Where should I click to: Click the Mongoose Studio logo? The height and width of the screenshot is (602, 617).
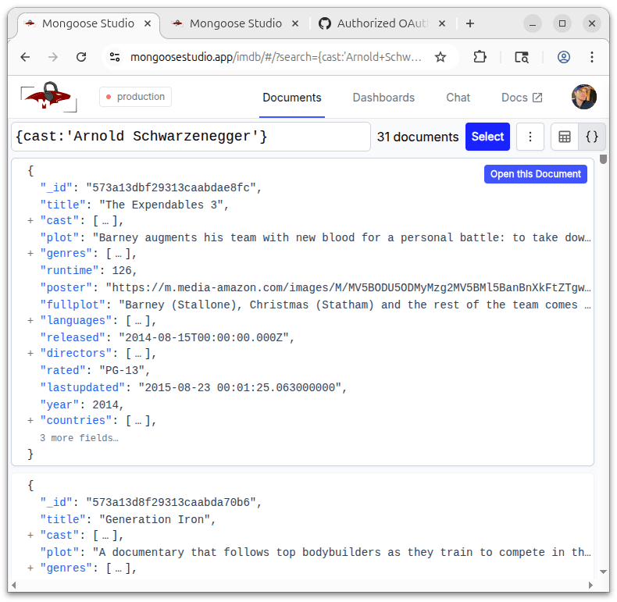point(48,96)
